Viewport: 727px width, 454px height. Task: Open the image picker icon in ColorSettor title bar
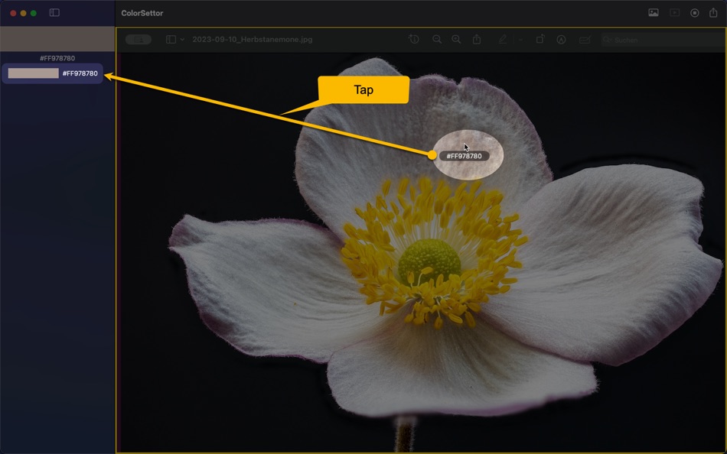click(x=654, y=13)
